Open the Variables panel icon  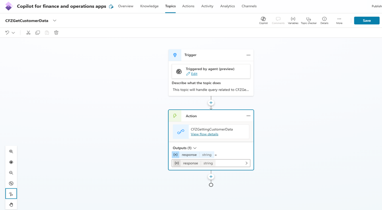(293, 20)
